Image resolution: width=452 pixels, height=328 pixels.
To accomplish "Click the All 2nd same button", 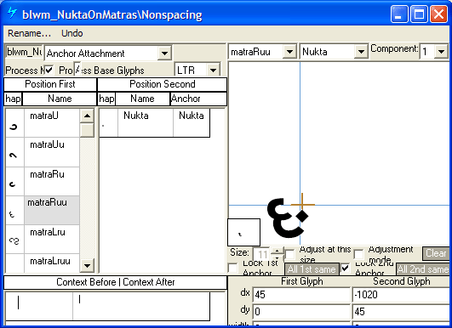I will click(x=422, y=269).
